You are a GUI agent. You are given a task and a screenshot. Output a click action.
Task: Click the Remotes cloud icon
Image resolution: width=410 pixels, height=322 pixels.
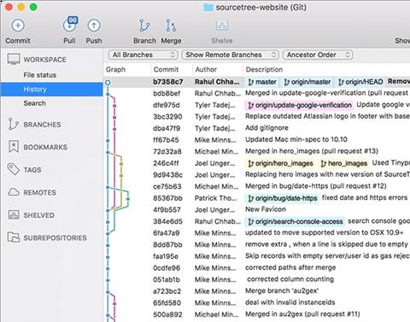pos(14,192)
